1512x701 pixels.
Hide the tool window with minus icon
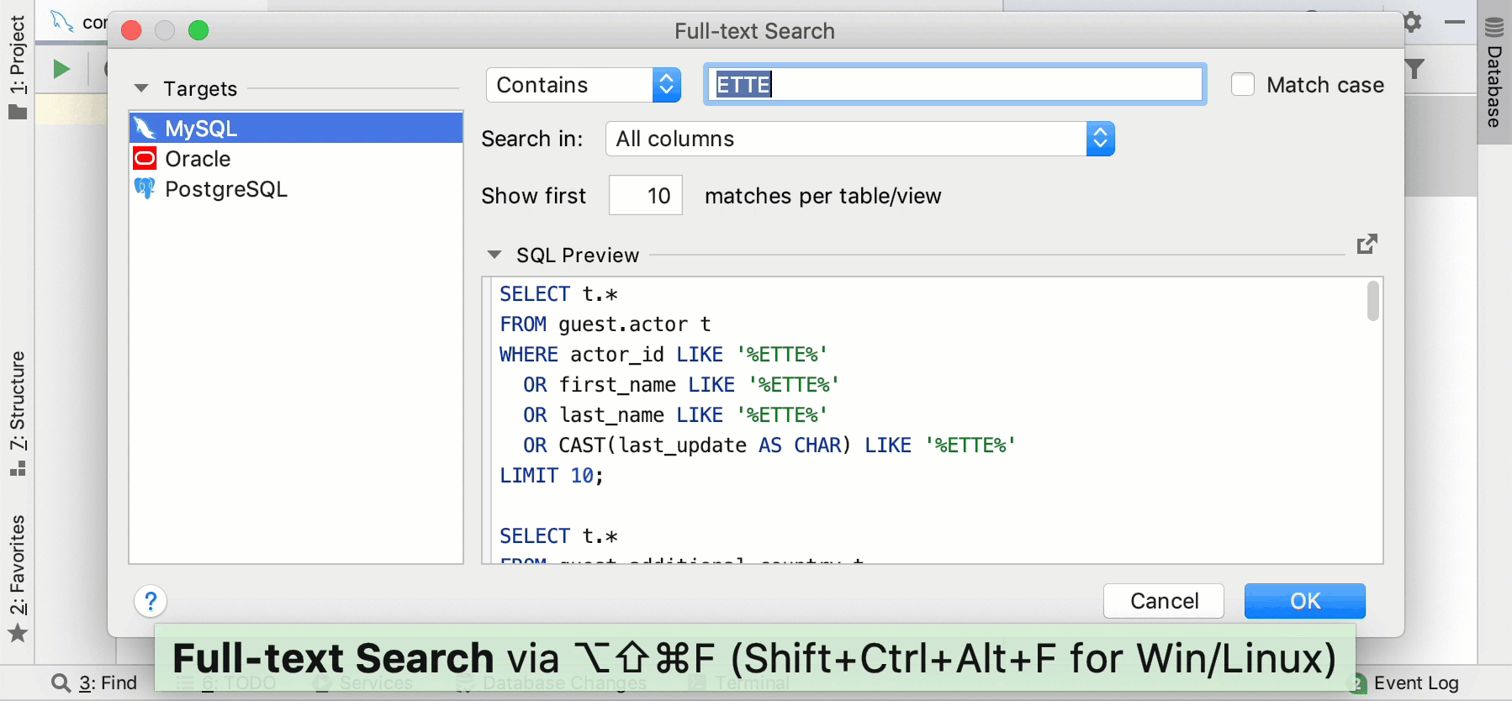[1455, 22]
